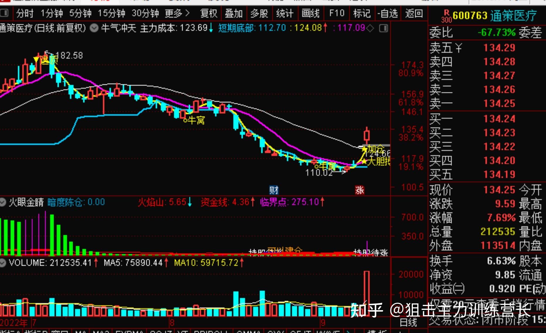The width and height of the screenshot is (546, 333).
Task: Select the 卖五 price 134.29
Action: (499, 48)
